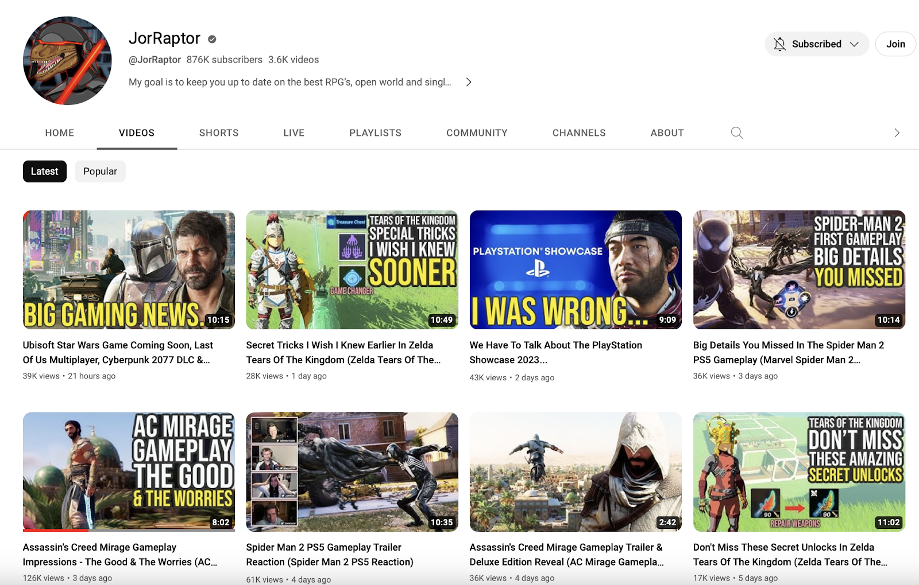Click the Ubisoft Star Wars Game video title
The width and height of the screenshot is (919, 585).
(118, 353)
